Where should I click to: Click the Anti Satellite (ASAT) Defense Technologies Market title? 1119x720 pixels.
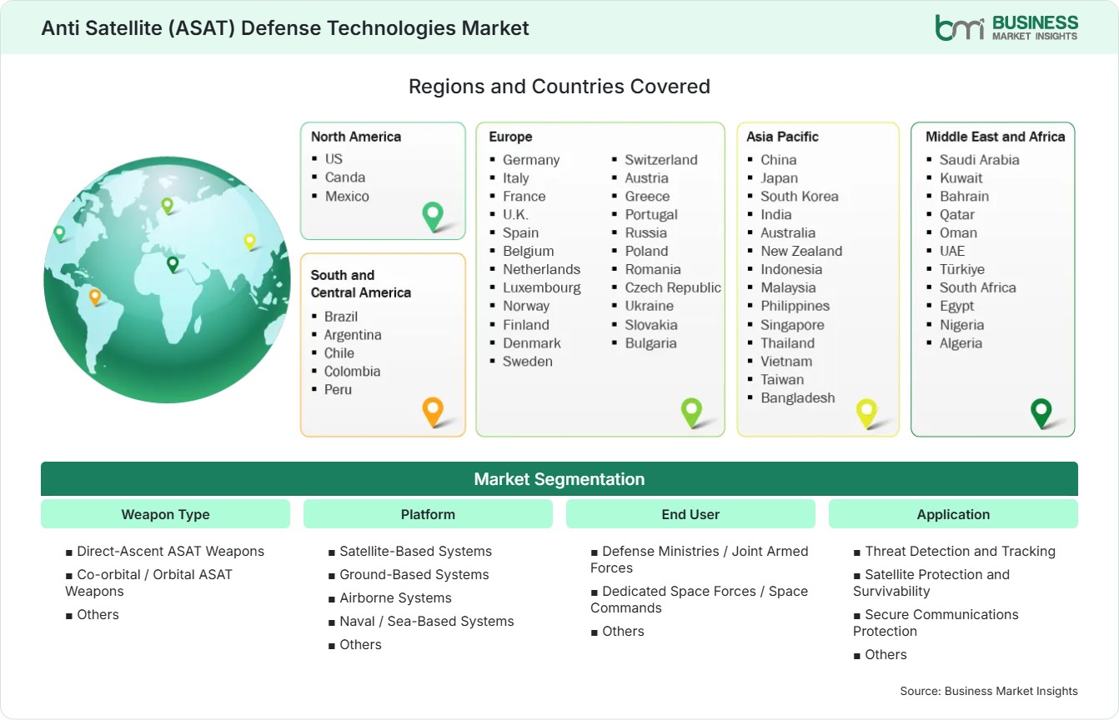(285, 27)
